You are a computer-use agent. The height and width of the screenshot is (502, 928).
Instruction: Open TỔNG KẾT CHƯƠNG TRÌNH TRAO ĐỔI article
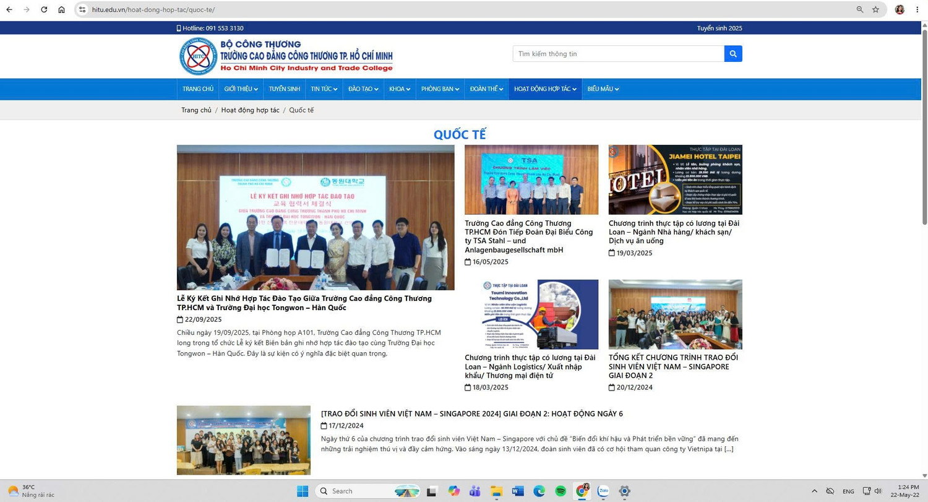click(673, 366)
